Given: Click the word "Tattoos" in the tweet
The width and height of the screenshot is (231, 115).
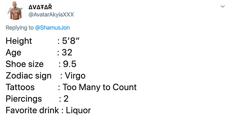Looking at the screenshot, I should click(20, 87).
